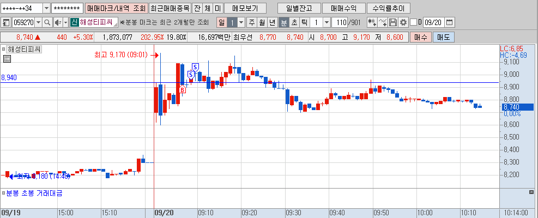The image size is (538, 218).
Task: Click the 최우선 label in quote bar
Action: pyautogui.click(x=243, y=37)
